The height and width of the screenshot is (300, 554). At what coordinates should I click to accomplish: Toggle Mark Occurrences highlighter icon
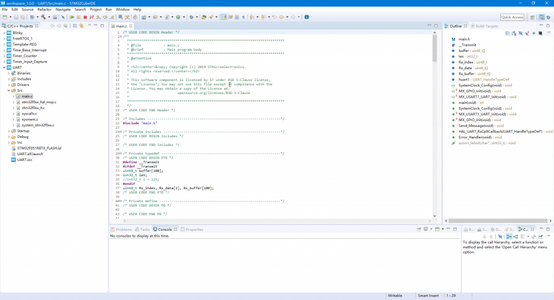(x=223, y=17)
